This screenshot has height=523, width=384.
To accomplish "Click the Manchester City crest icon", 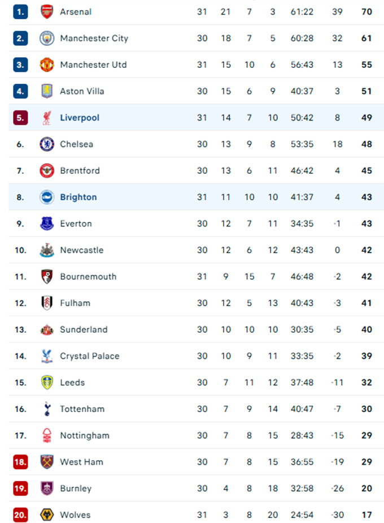I will (47, 38).
